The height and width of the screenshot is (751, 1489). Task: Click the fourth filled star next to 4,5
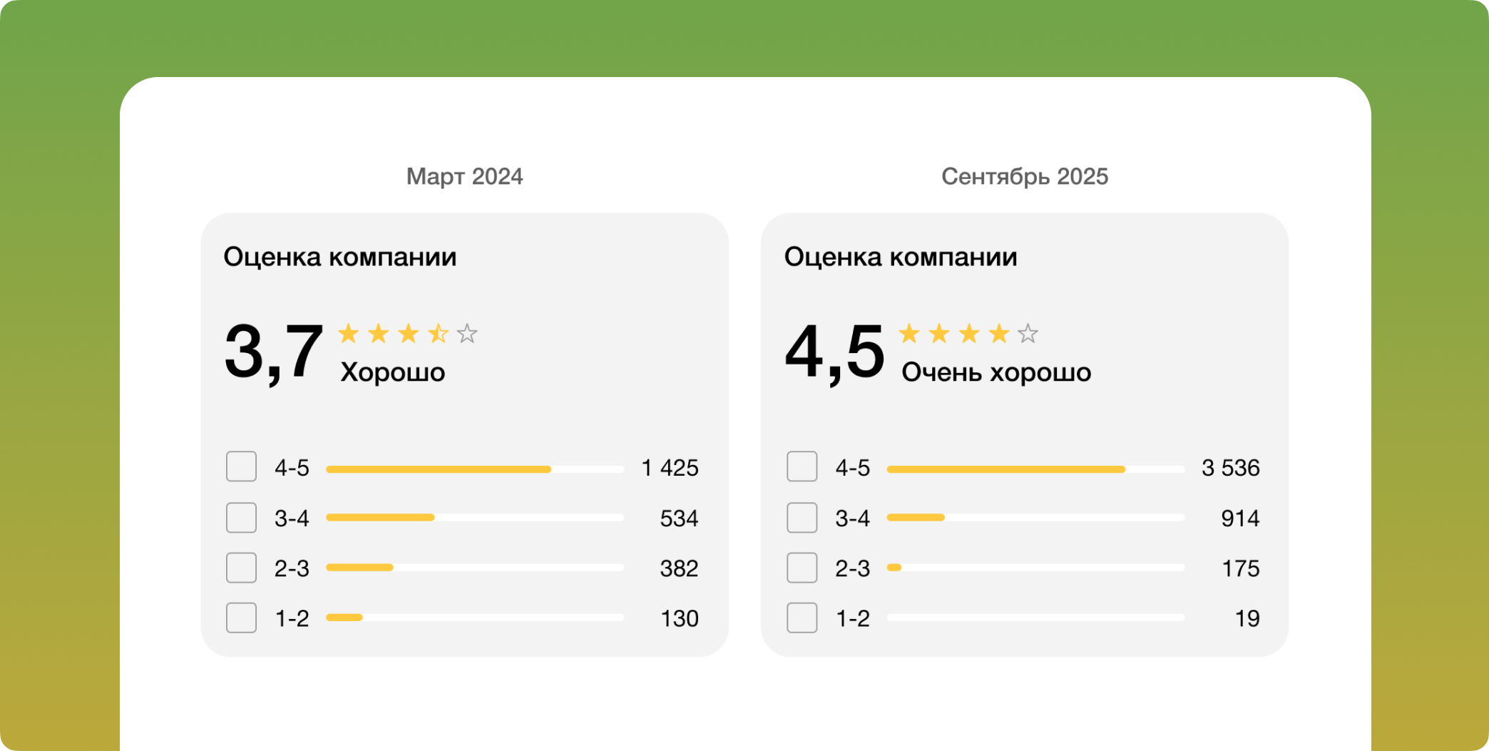coord(998,333)
